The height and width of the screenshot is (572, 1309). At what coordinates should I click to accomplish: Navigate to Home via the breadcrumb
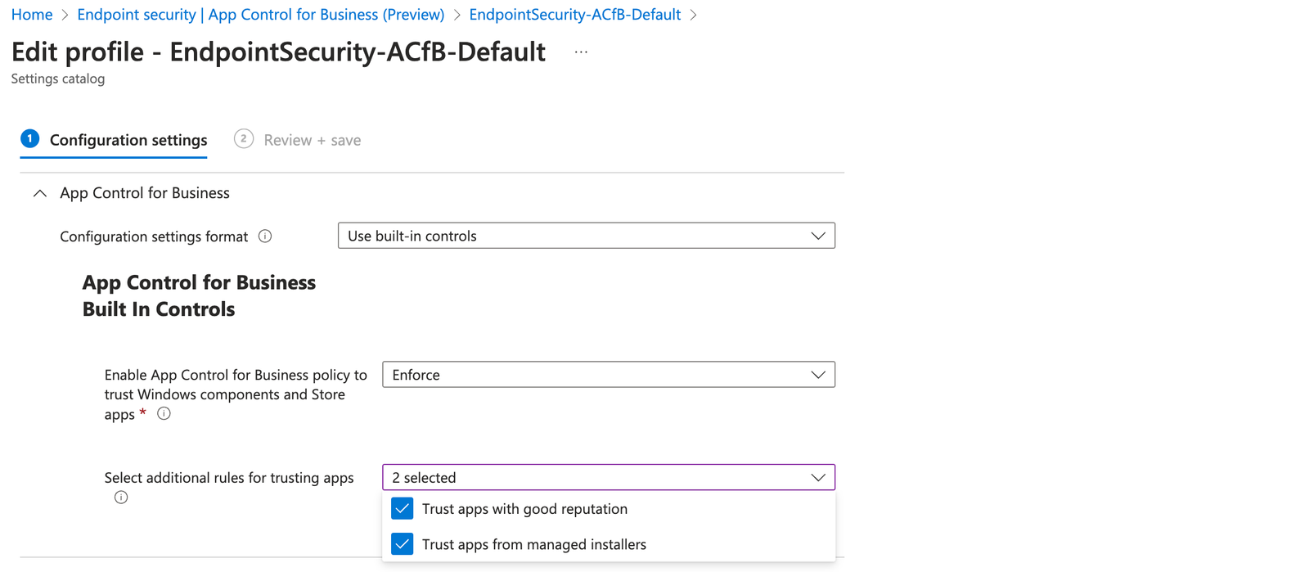pyautogui.click(x=31, y=14)
